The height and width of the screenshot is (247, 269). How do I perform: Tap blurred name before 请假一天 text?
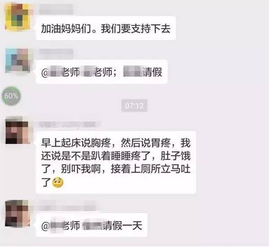[x=93, y=225]
